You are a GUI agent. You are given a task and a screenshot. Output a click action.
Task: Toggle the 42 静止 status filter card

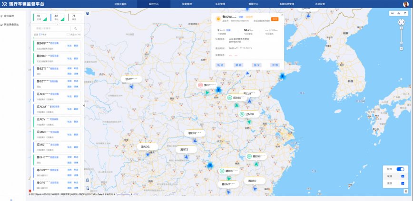point(58,18)
